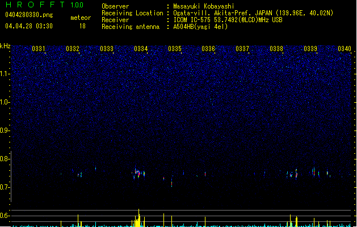Image resolution: width=357 pixels, height=227 pixels.
Task: Select the filename 0404280330.png
Action: (29, 15)
